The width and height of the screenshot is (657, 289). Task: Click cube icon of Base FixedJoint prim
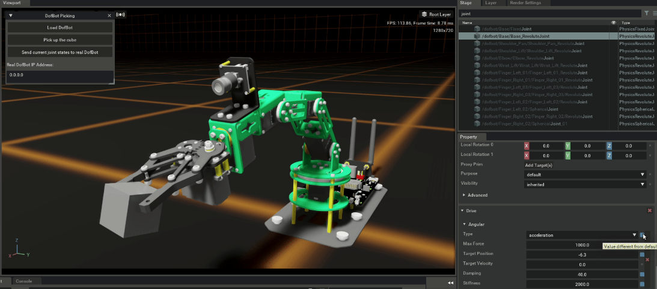477,29
